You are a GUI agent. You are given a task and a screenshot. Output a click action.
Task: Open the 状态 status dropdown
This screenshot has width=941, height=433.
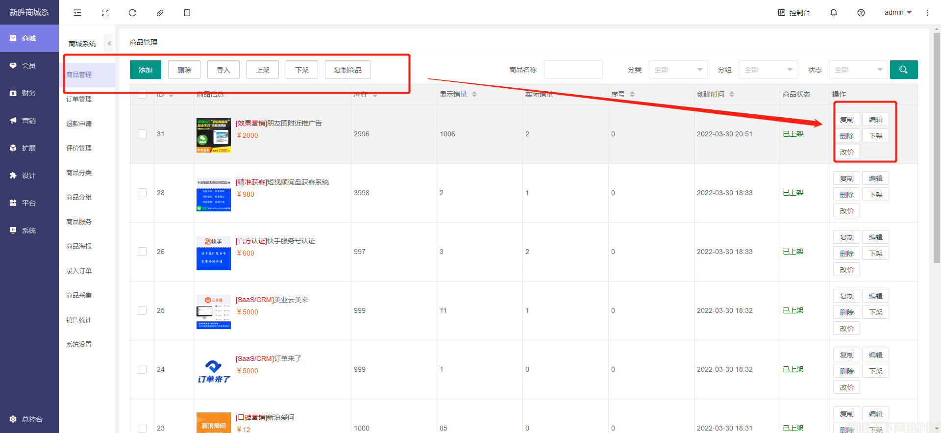[x=858, y=70]
